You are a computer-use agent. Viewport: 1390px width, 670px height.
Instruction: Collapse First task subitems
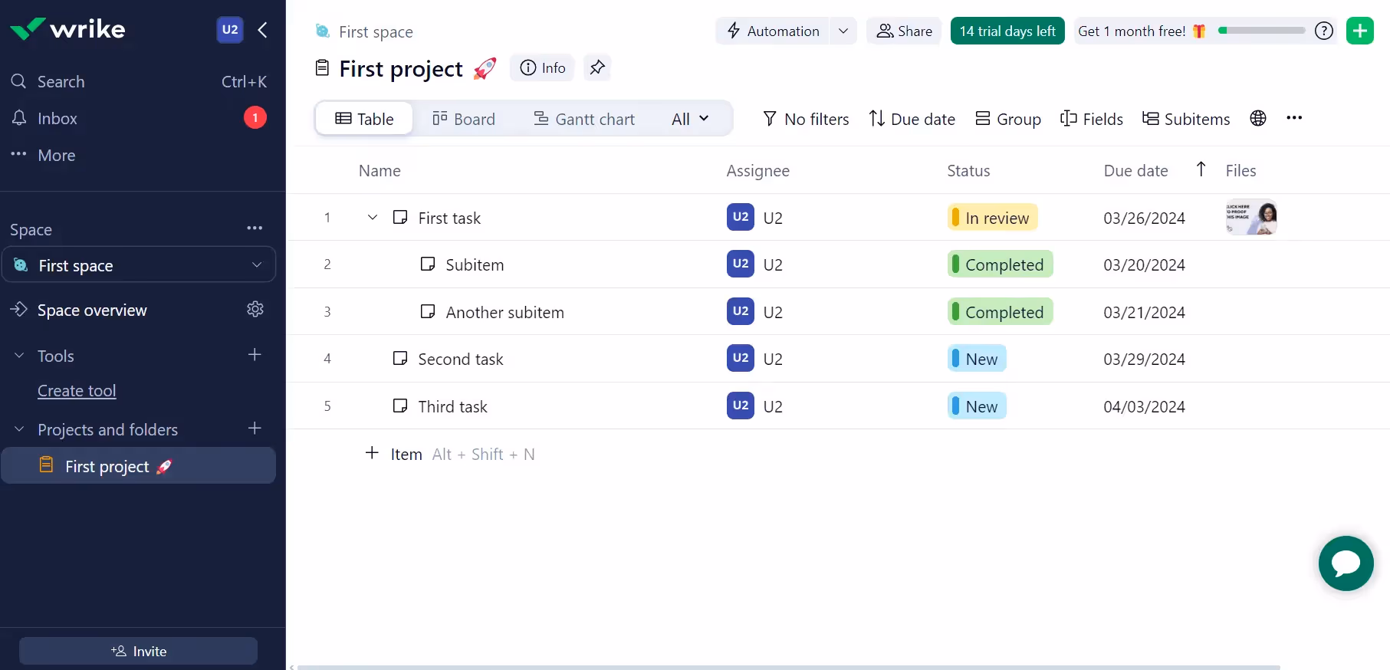(x=373, y=218)
